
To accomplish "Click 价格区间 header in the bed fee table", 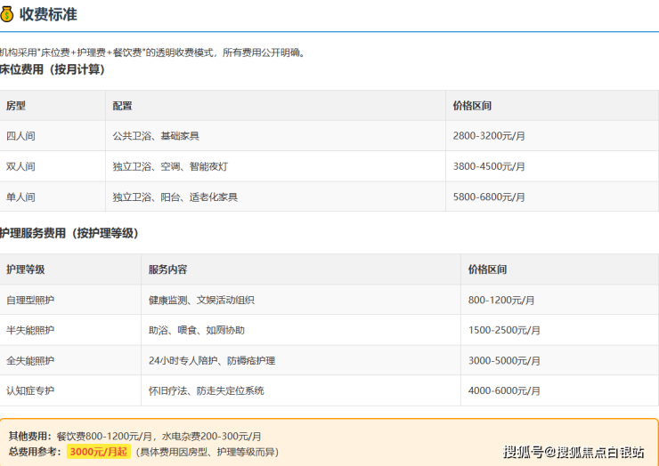I will click(x=472, y=106).
